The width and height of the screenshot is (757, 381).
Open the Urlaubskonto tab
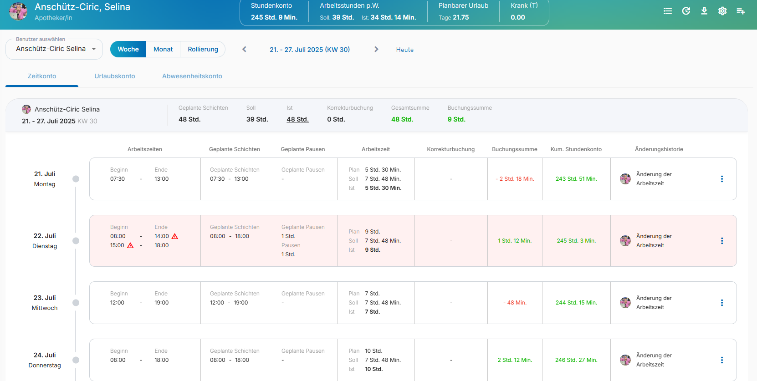[x=115, y=76]
